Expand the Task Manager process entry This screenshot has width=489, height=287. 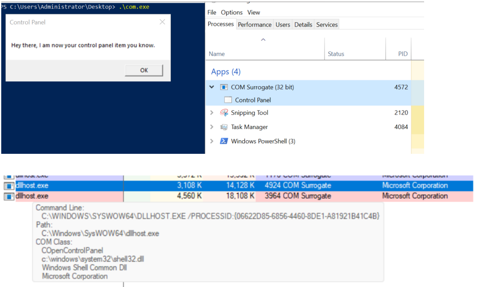pyautogui.click(x=212, y=127)
